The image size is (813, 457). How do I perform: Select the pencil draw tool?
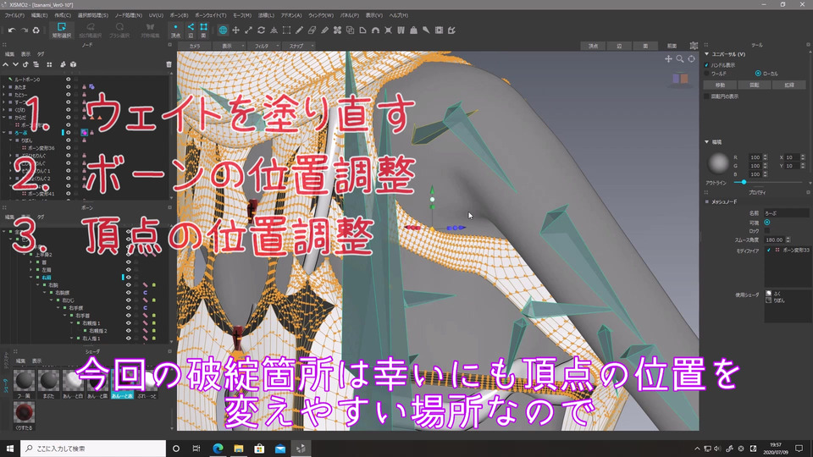point(299,30)
